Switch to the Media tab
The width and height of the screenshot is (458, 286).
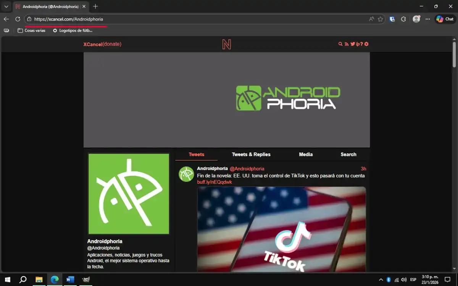tap(306, 154)
